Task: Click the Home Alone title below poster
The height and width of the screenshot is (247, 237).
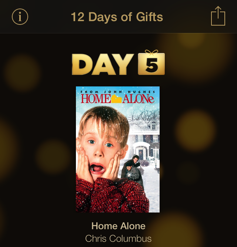Action: [x=118, y=226]
